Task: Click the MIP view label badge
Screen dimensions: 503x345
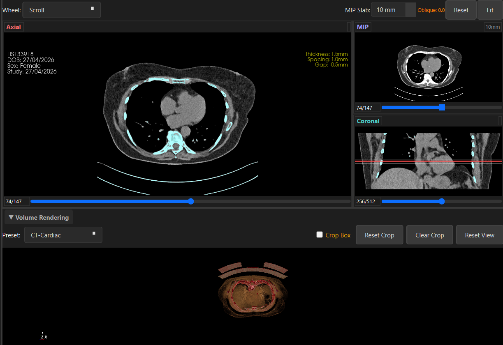Action: 363,27
